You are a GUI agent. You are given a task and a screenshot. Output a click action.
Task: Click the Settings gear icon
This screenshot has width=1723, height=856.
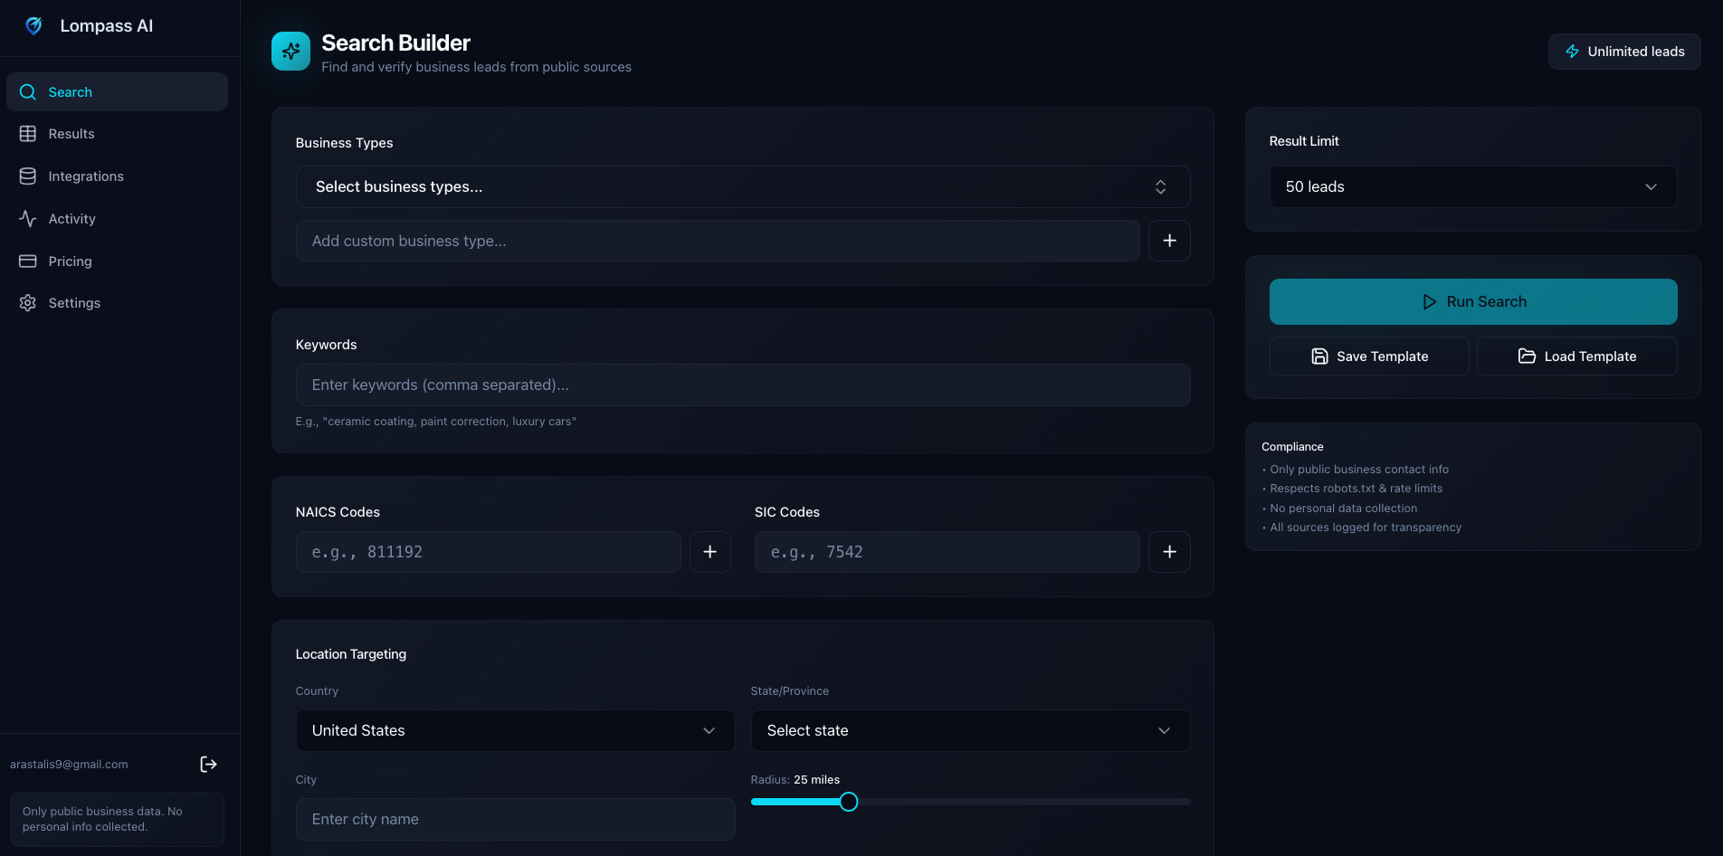(x=27, y=302)
